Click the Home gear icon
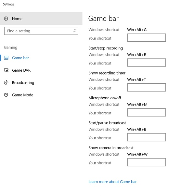Image resolution: width=195 pixels, height=196 pixels. tap(6, 19)
